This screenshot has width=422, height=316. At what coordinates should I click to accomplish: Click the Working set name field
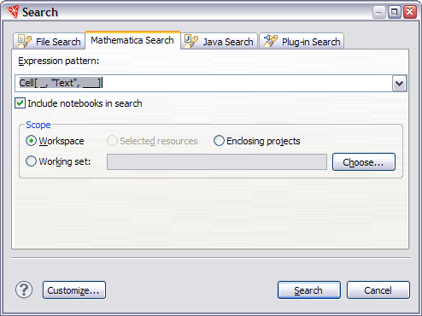point(217,162)
